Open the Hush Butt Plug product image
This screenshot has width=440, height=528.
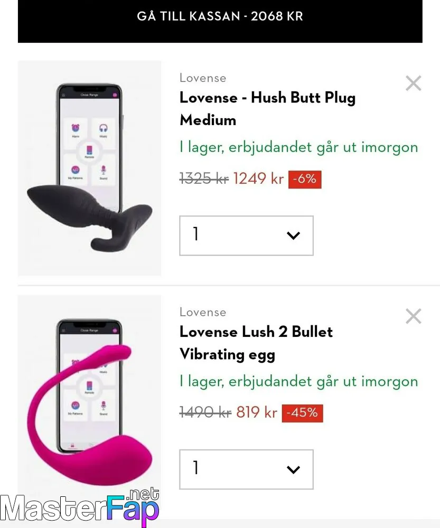[x=90, y=168]
